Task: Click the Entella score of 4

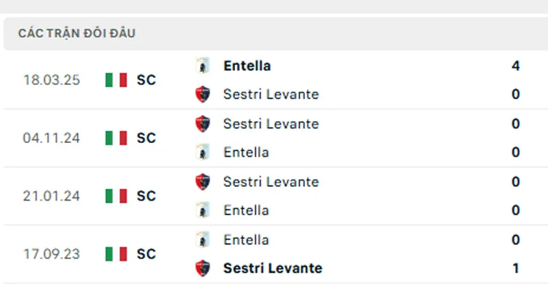Action: 516,66
